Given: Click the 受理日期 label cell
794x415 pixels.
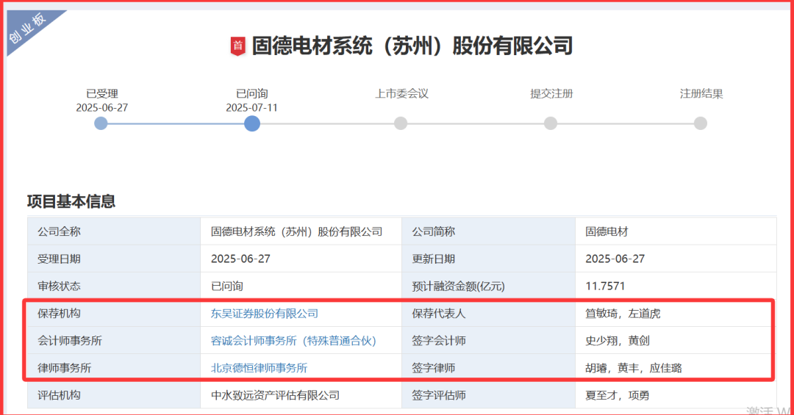Looking at the screenshot, I should (x=114, y=259).
